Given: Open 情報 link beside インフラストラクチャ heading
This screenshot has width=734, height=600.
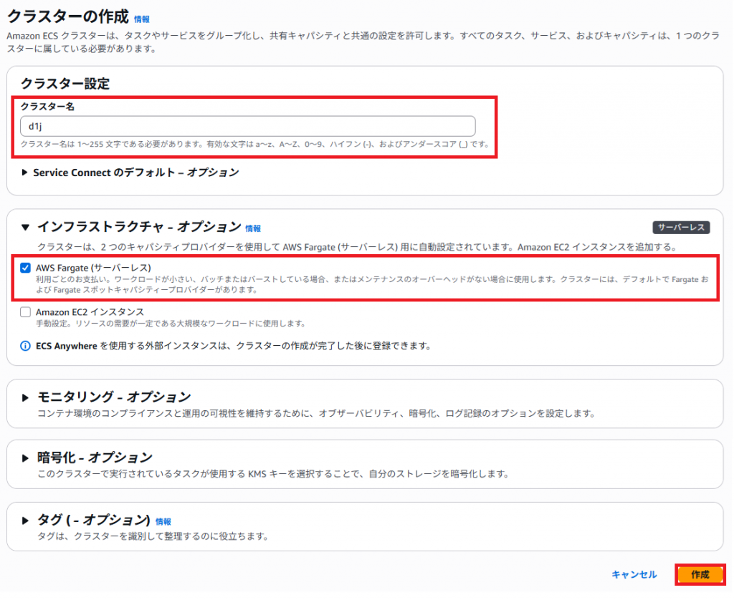Looking at the screenshot, I should click(253, 228).
